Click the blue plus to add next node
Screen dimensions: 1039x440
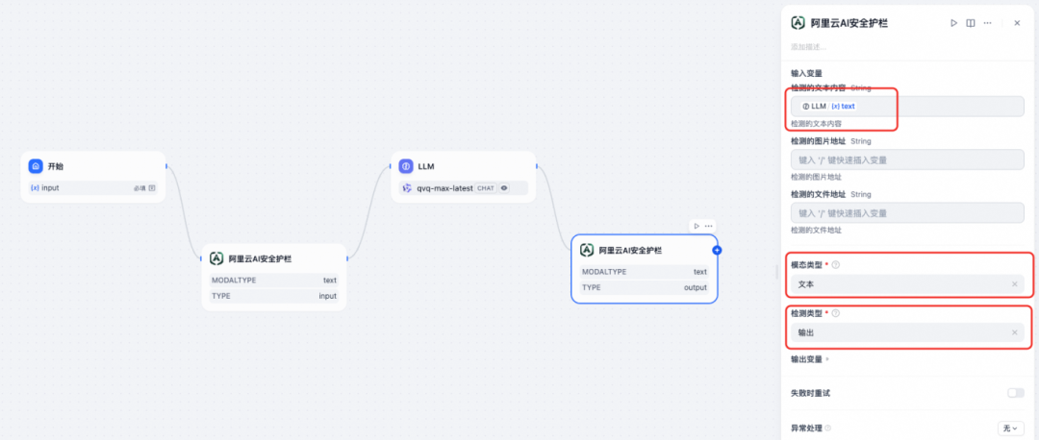click(717, 250)
